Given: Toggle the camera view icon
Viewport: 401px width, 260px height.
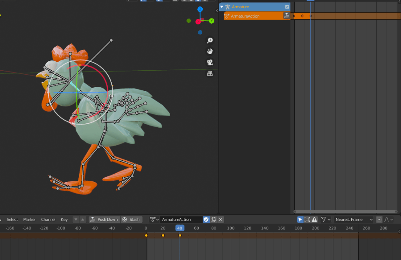Looking at the screenshot, I should point(210,62).
